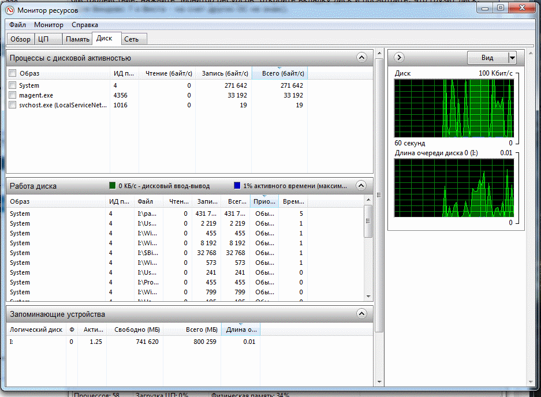This screenshot has width=541, height=397.
Task: Collapse the Процессы с дисковой активностью section
Action: click(x=361, y=58)
